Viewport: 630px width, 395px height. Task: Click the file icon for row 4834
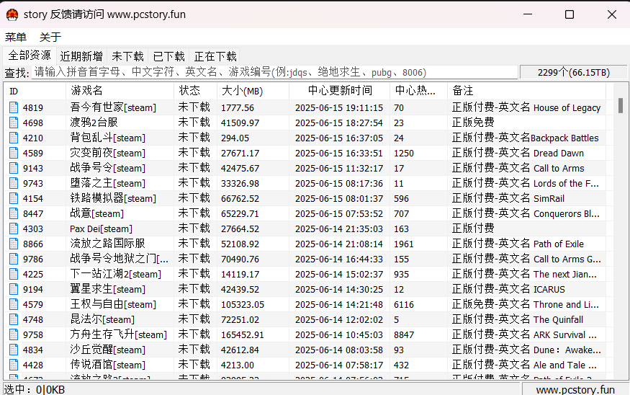point(14,350)
